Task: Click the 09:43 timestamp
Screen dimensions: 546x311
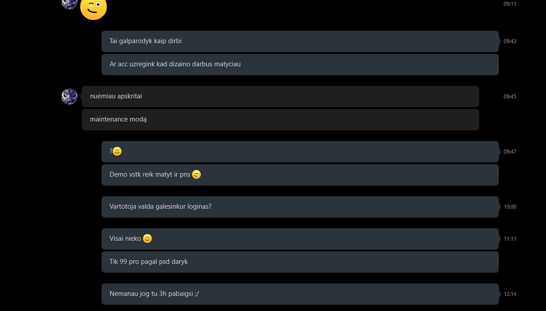Action: 510,41
